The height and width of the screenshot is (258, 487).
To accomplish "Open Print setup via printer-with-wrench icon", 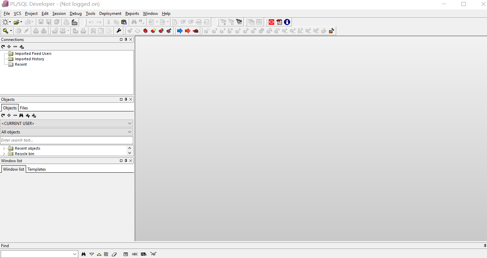I will pyautogui.click(x=75, y=22).
